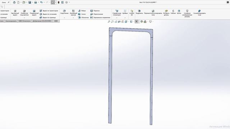Image resolution: width=230 pixels, height=129 pixels.
Task: Click the Пересечение intersect tool
Action: (x=97, y=14)
